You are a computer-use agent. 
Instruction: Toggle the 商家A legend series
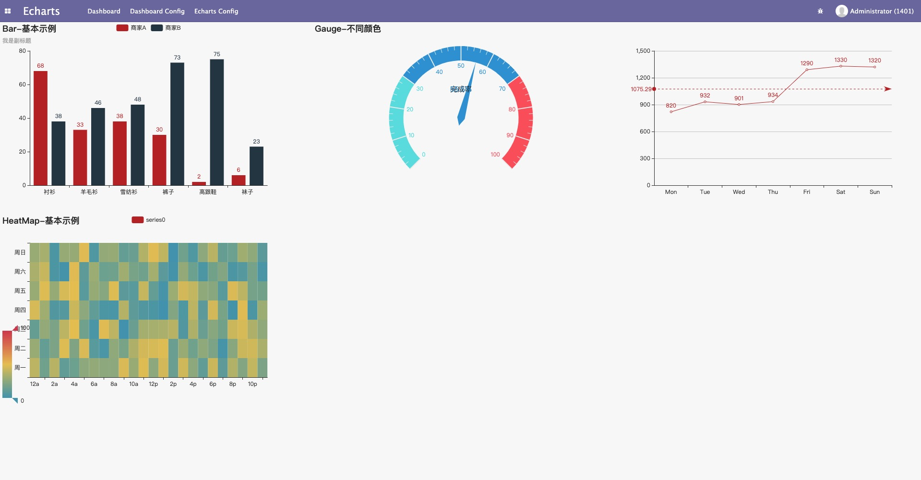pyautogui.click(x=131, y=28)
